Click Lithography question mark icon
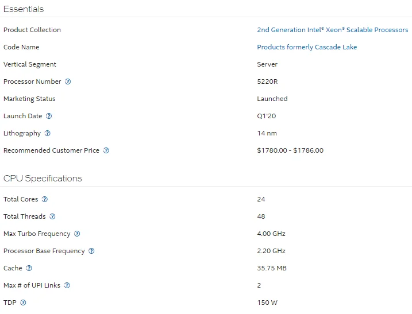 click(48, 133)
